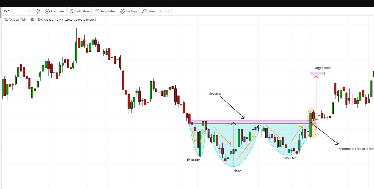Undo the last chart action
The height and width of the screenshot is (189, 374).
161,11
